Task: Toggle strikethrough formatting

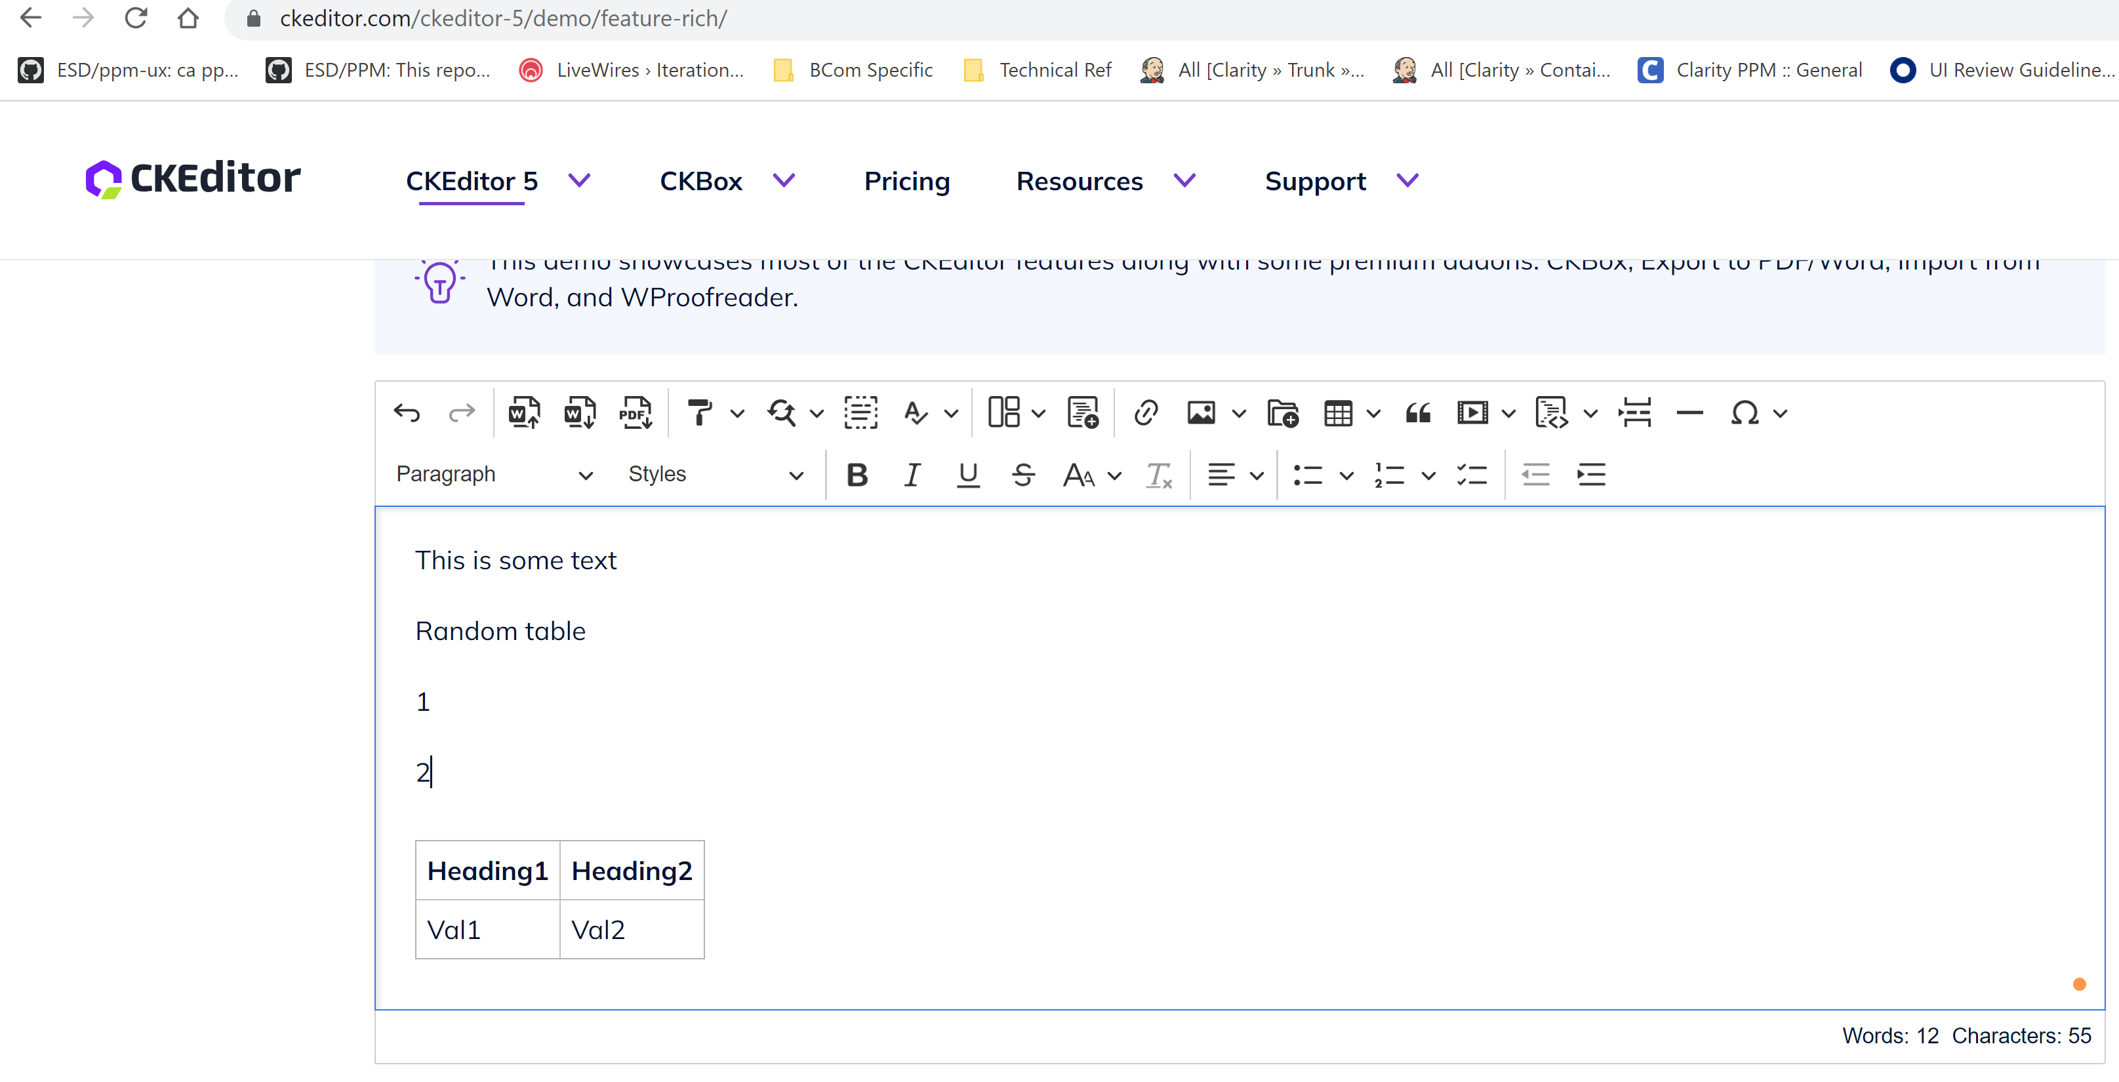Action: click(x=1023, y=474)
